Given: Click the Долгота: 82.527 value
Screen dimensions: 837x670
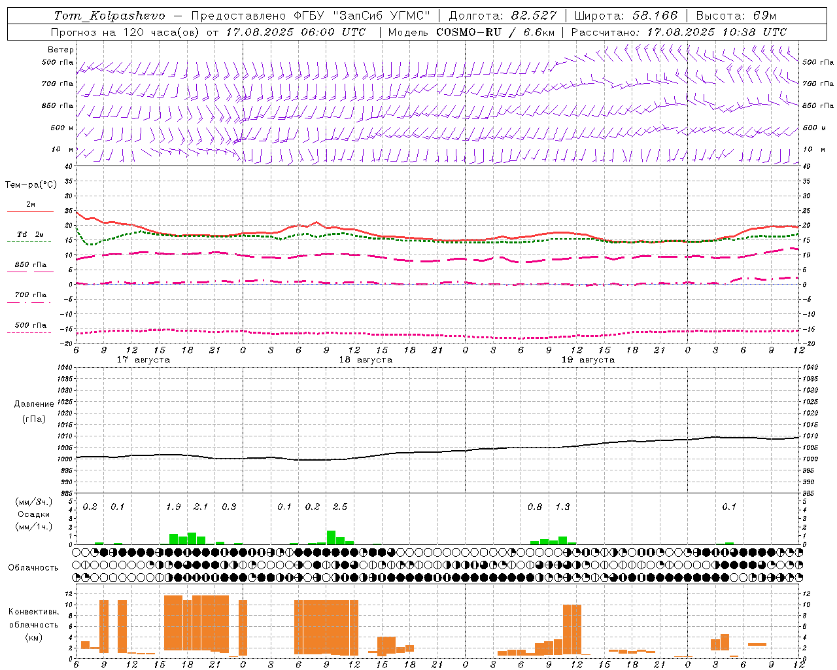Looking at the screenshot, I should [503, 15].
